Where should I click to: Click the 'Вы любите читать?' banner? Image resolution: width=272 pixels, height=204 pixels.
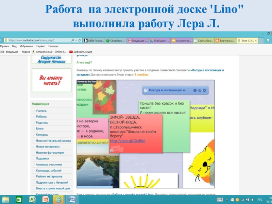click(51, 80)
